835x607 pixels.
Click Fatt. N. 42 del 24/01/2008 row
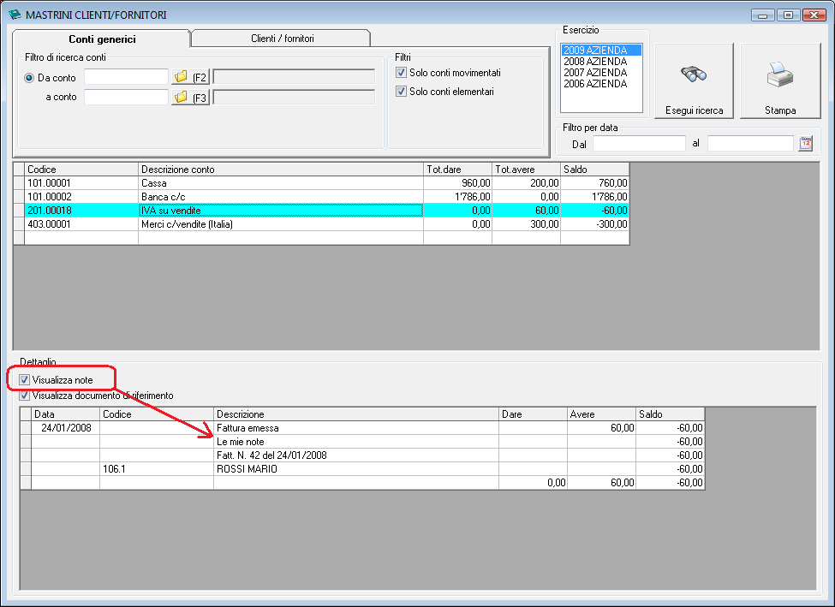click(x=362, y=455)
